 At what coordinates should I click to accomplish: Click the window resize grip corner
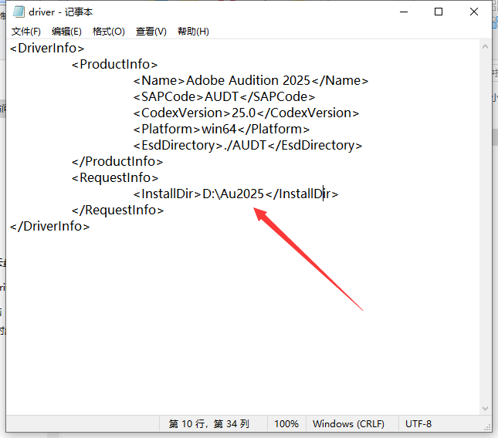tap(487, 427)
